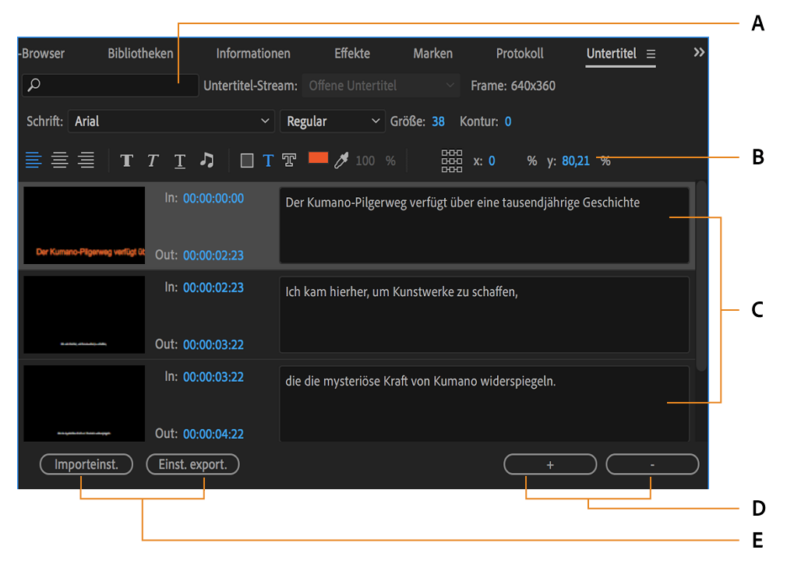Viewport: 794px width, 564px height.
Task: Click the eyedropper color picker icon
Action: click(x=340, y=160)
